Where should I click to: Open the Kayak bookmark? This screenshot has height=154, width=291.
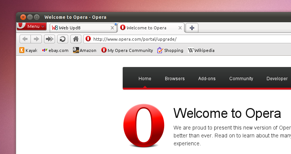[x=28, y=50]
